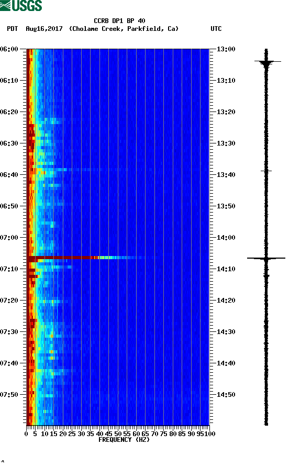
Task: Click the '0' frequency tick label
Action: coord(26,434)
